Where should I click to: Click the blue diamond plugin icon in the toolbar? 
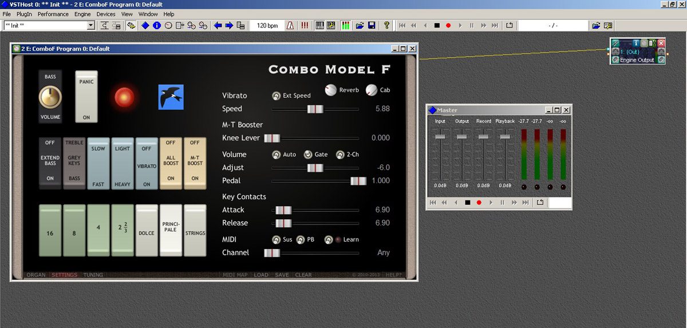pyautogui.click(x=145, y=25)
